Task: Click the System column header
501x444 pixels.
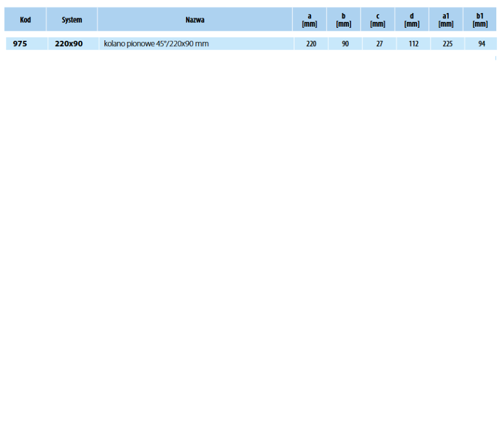Action: pos(72,20)
